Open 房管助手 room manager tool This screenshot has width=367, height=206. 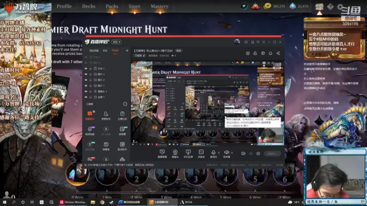click(x=106, y=115)
